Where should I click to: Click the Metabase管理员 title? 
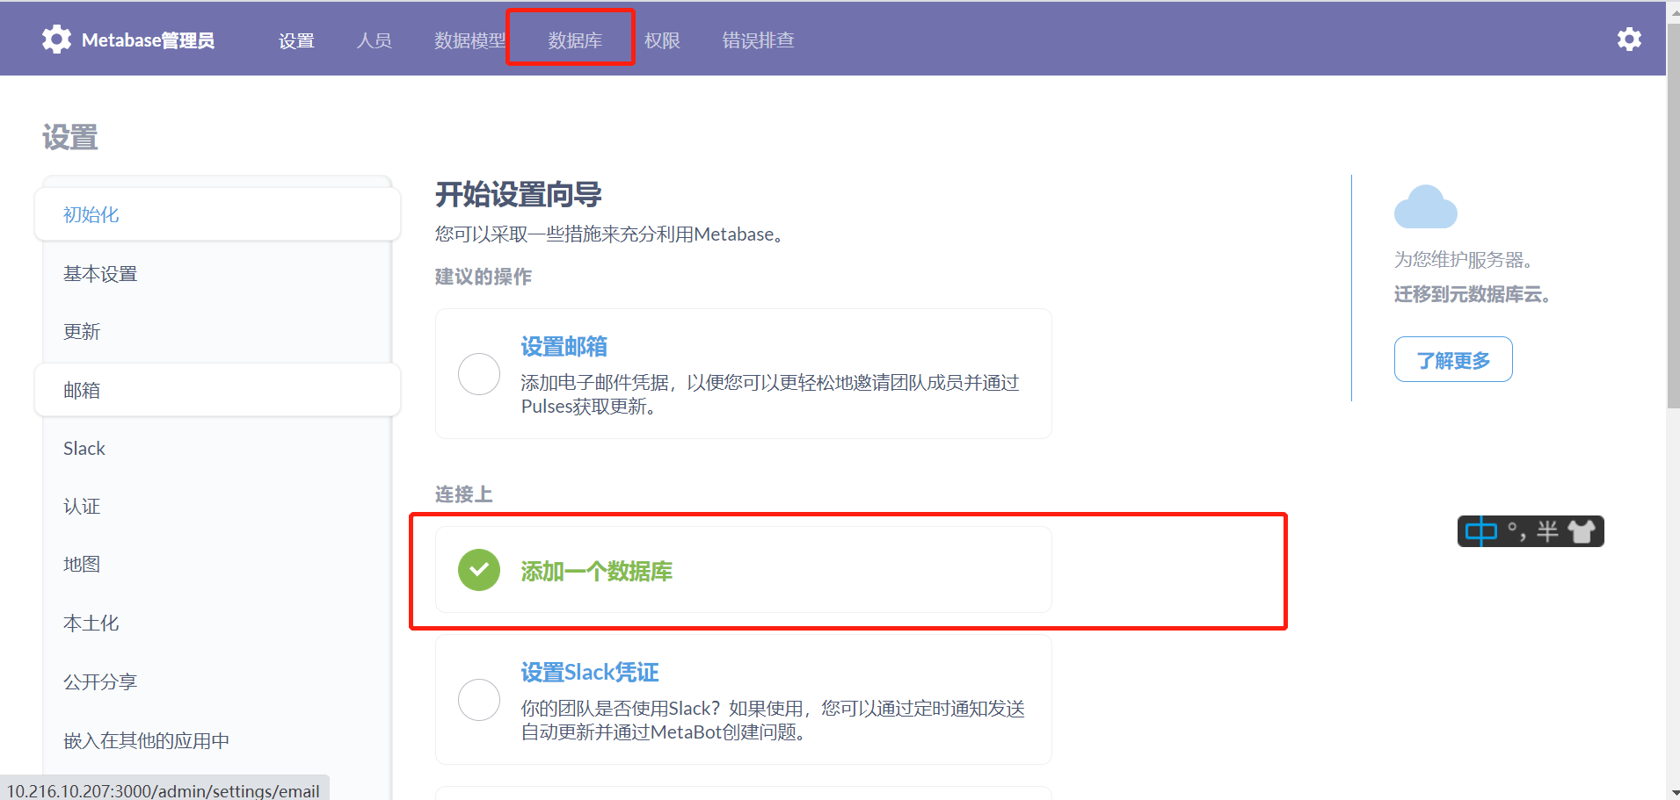[x=148, y=40]
